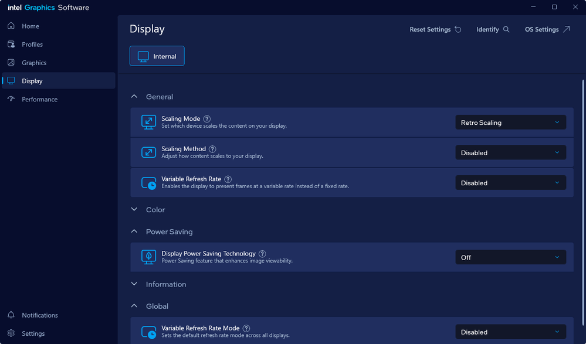Viewport: 586px width, 344px height.
Task: Open the Scaling Method dropdown
Action: [510, 153]
